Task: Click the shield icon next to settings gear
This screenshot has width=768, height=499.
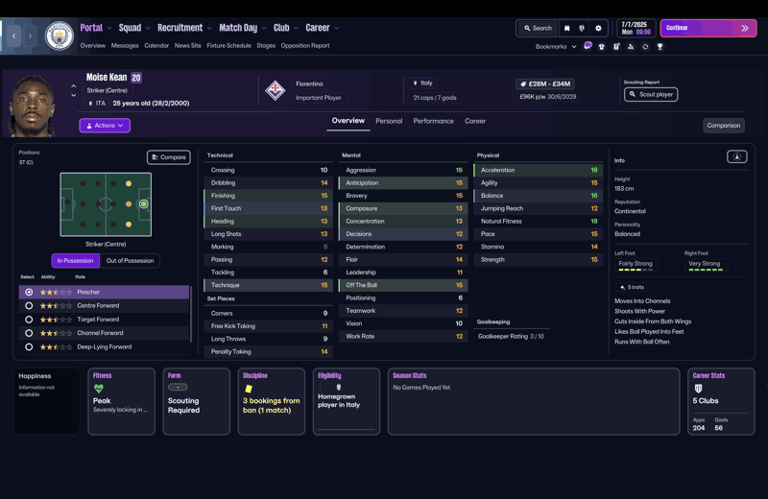Action: (582, 29)
